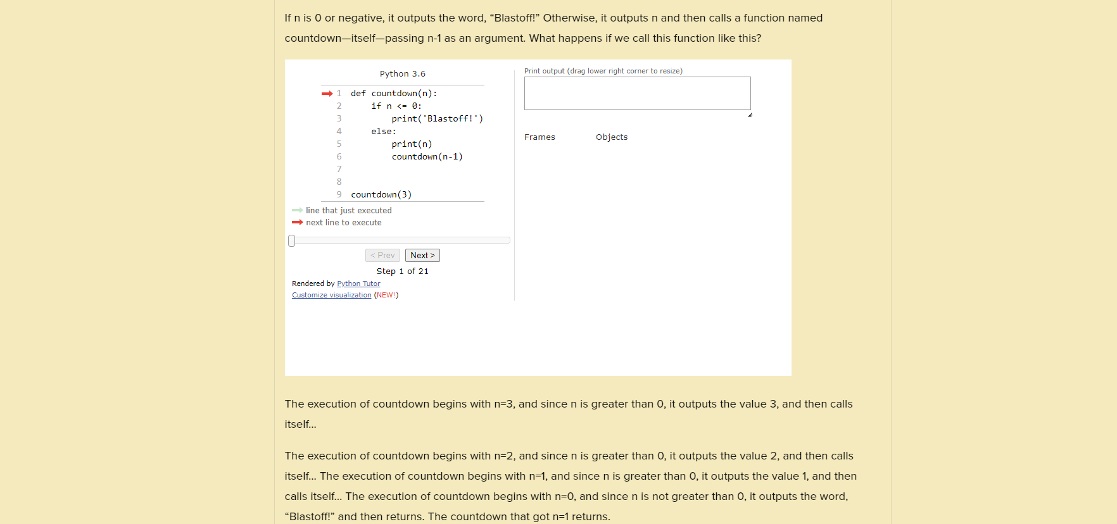Click line number 8 in code gutter
Viewport: 1117px width, 524px height.
pos(339,182)
